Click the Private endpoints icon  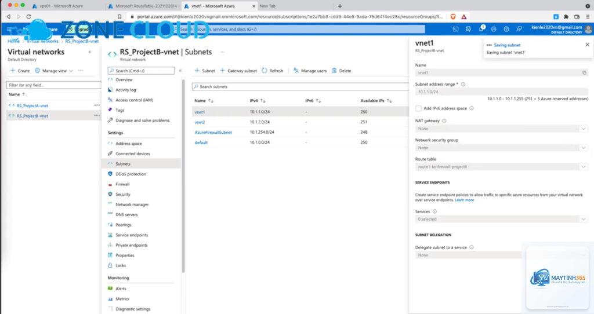(x=110, y=245)
